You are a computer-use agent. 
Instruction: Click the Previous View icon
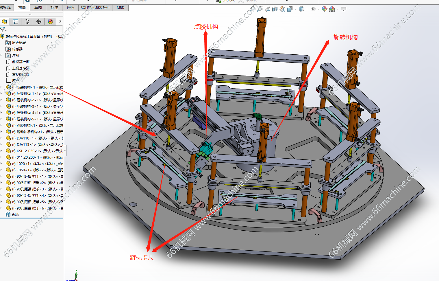pyautogui.click(x=267, y=9)
